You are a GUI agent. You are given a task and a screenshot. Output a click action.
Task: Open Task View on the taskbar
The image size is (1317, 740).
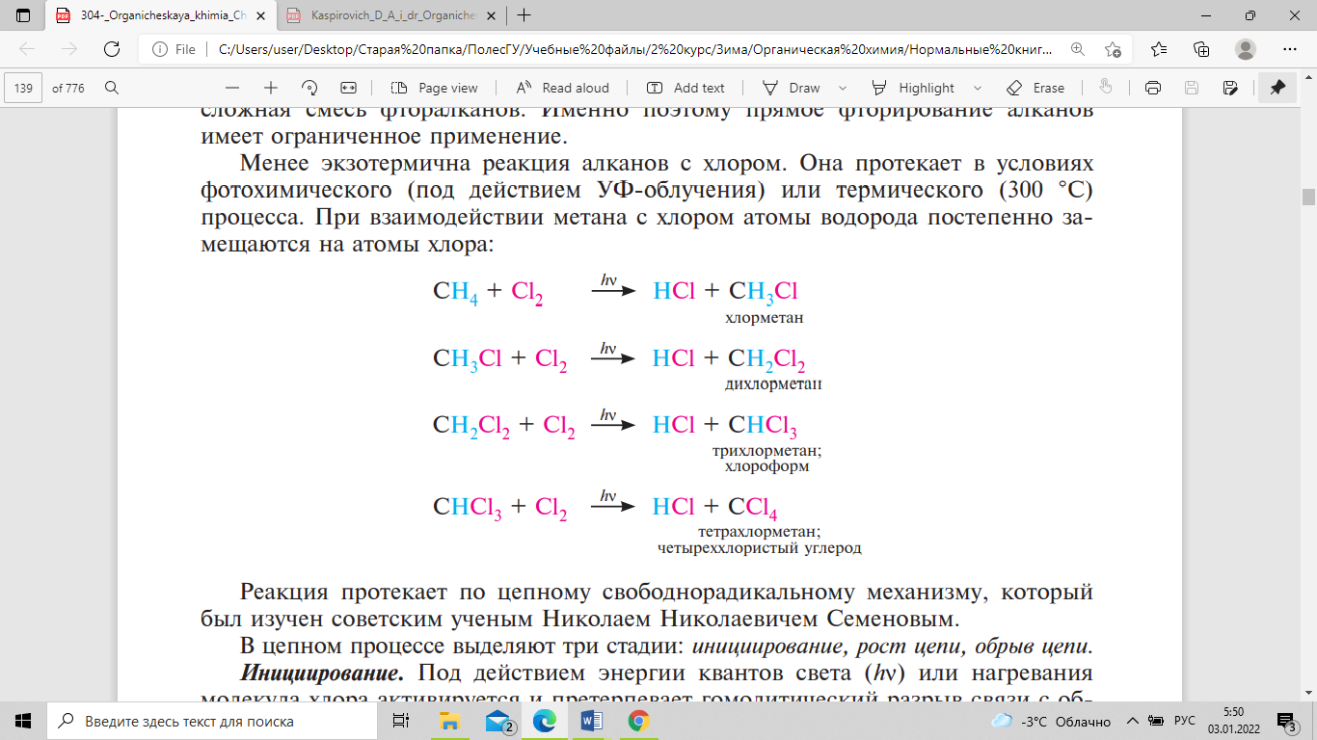click(401, 721)
